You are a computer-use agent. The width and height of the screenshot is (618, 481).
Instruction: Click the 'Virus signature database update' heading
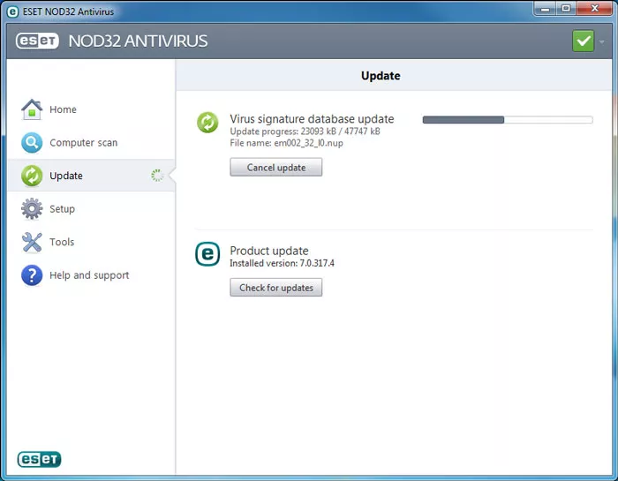(x=312, y=119)
